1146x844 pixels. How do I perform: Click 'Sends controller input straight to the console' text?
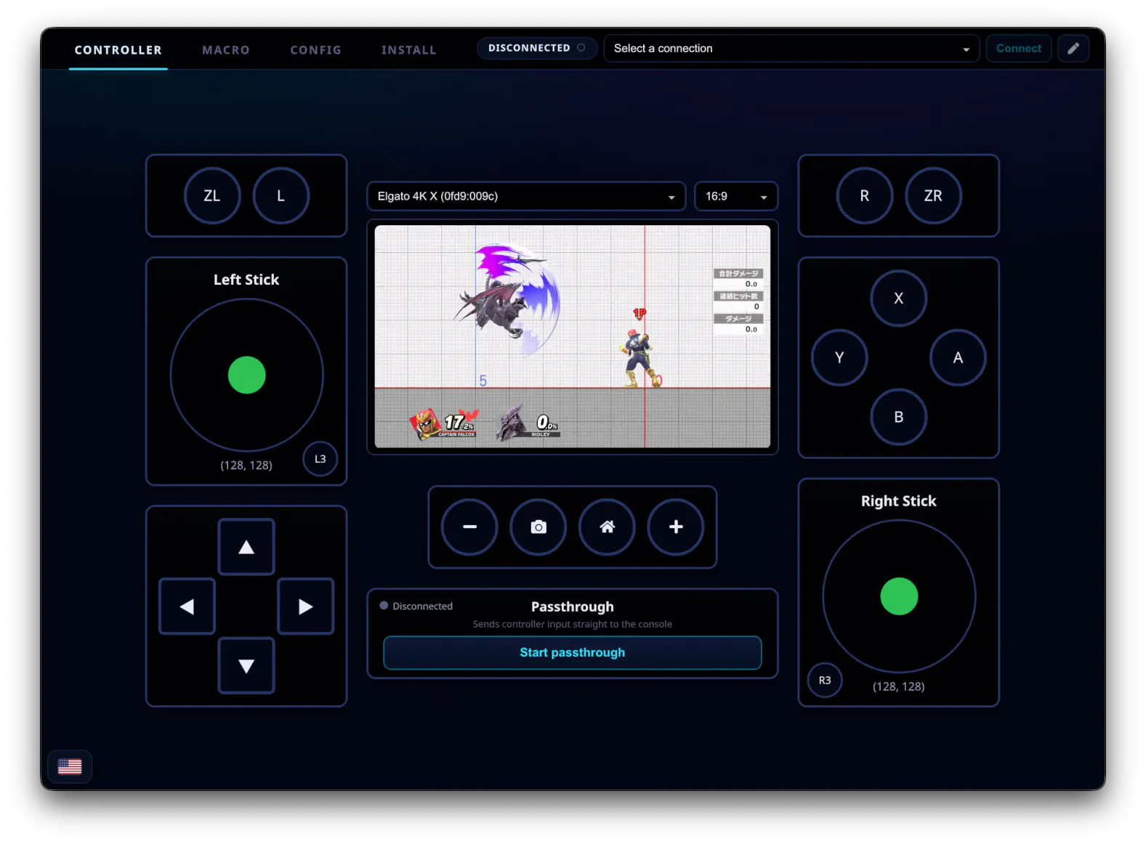click(x=573, y=625)
